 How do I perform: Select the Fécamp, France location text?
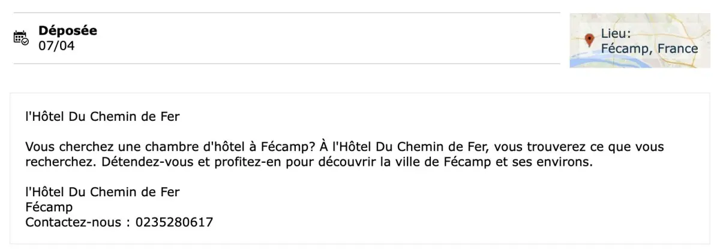click(x=649, y=48)
